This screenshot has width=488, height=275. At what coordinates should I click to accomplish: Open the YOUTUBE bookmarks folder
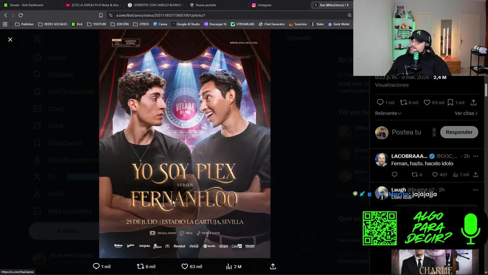point(96,24)
